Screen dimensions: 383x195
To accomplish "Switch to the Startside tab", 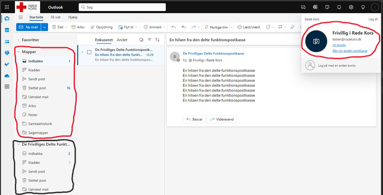I will [x=36, y=18].
